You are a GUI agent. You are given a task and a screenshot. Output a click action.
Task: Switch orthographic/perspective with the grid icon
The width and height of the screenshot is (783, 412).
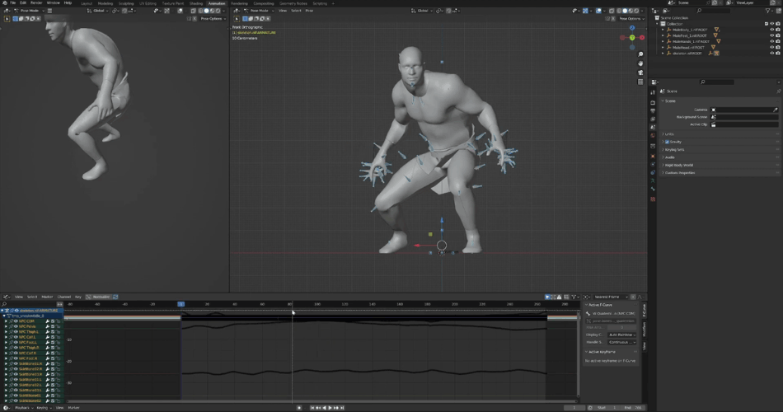[640, 82]
